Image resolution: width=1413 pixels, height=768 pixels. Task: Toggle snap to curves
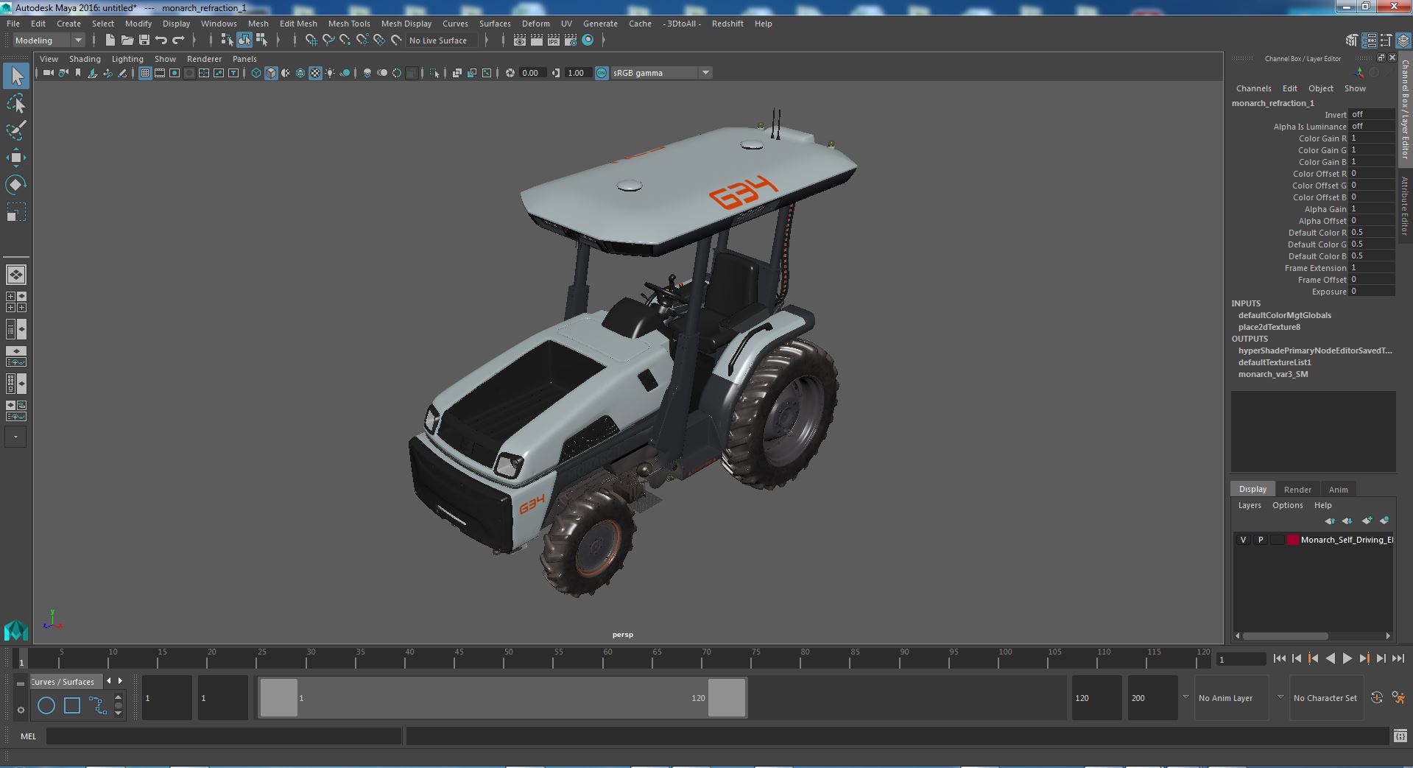click(x=328, y=40)
